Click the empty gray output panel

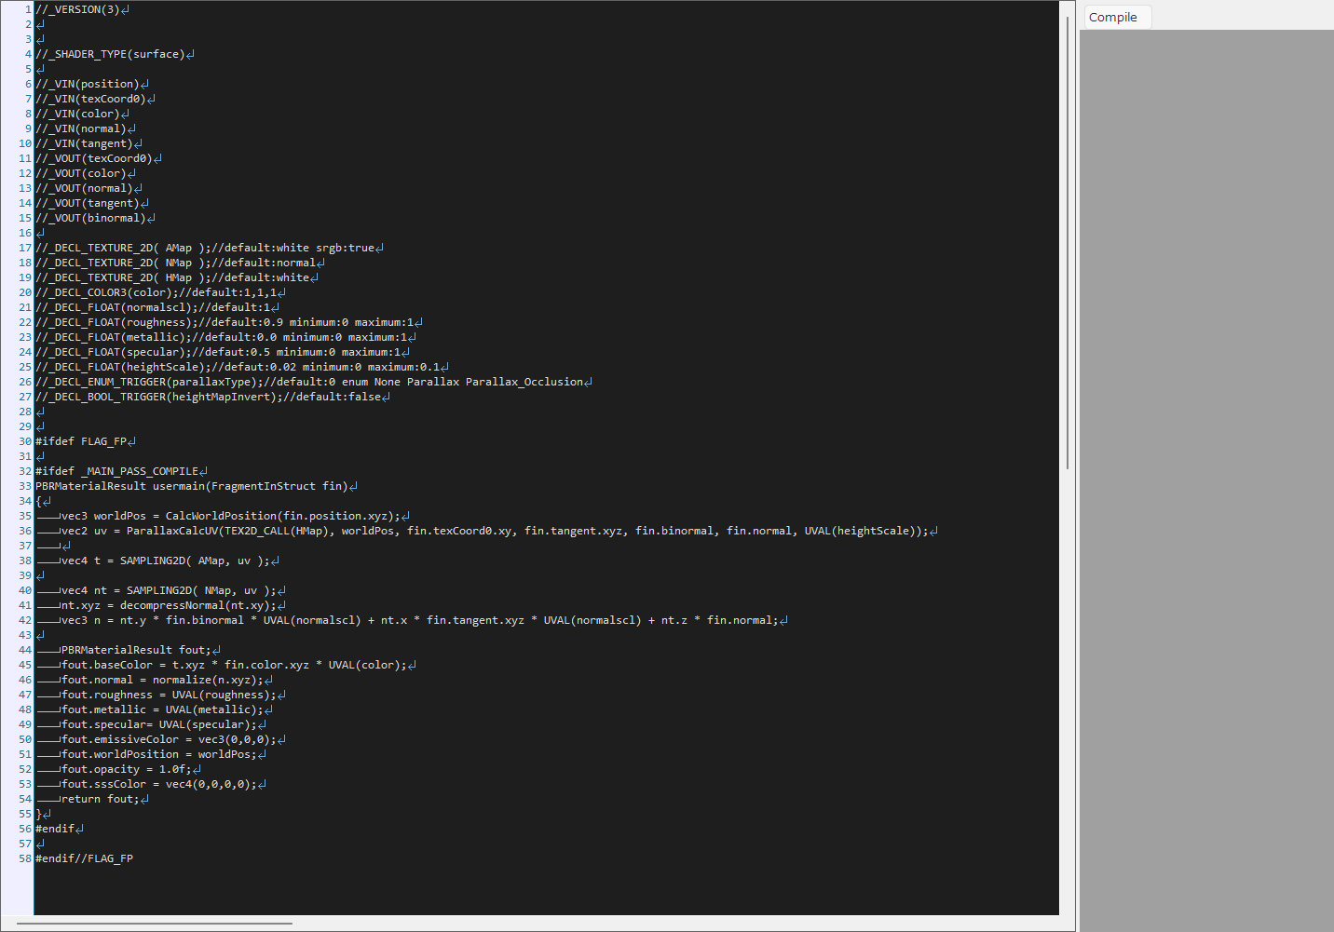tap(1206, 480)
